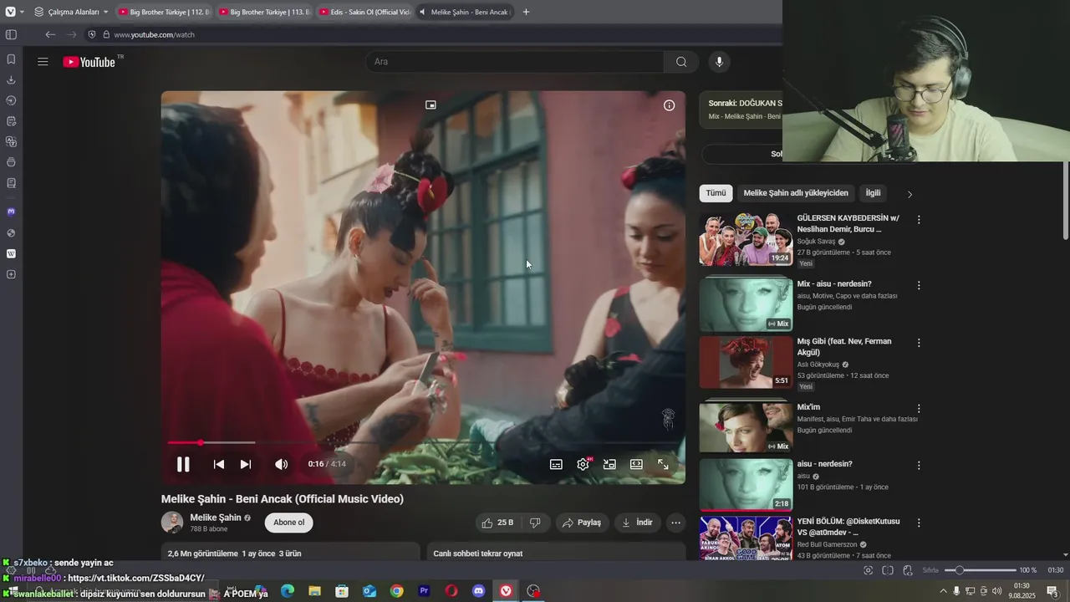Toggle the Vivaldi side panel
The width and height of the screenshot is (1070, 602).
pyautogui.click(x=11, y=34)
